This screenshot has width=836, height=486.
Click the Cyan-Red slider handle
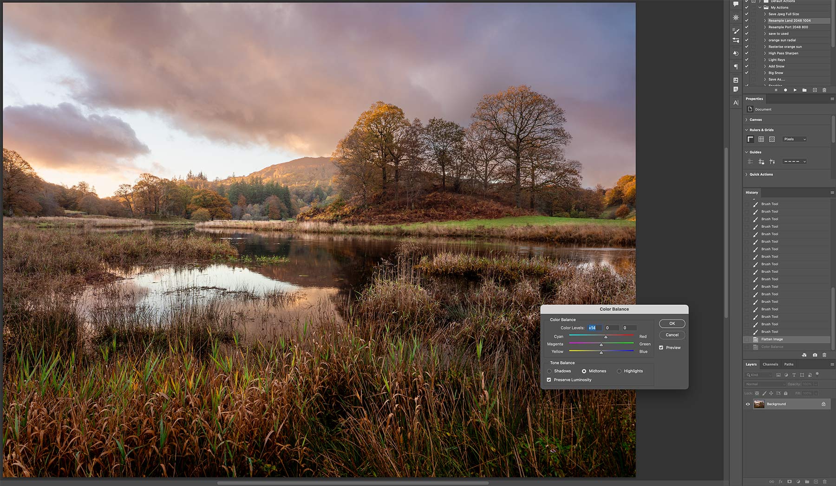606,337
